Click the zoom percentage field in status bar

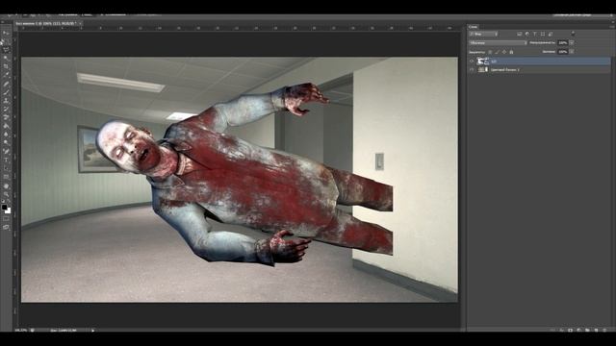point(21,331)
